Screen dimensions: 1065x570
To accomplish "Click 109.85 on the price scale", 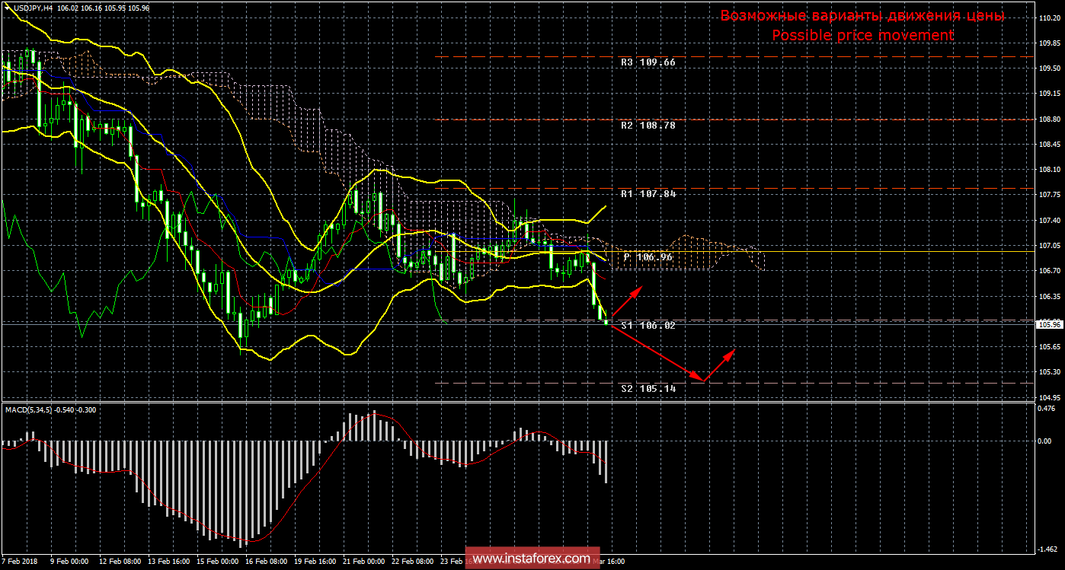I will pyautogui.click(x=1049, y=43).
